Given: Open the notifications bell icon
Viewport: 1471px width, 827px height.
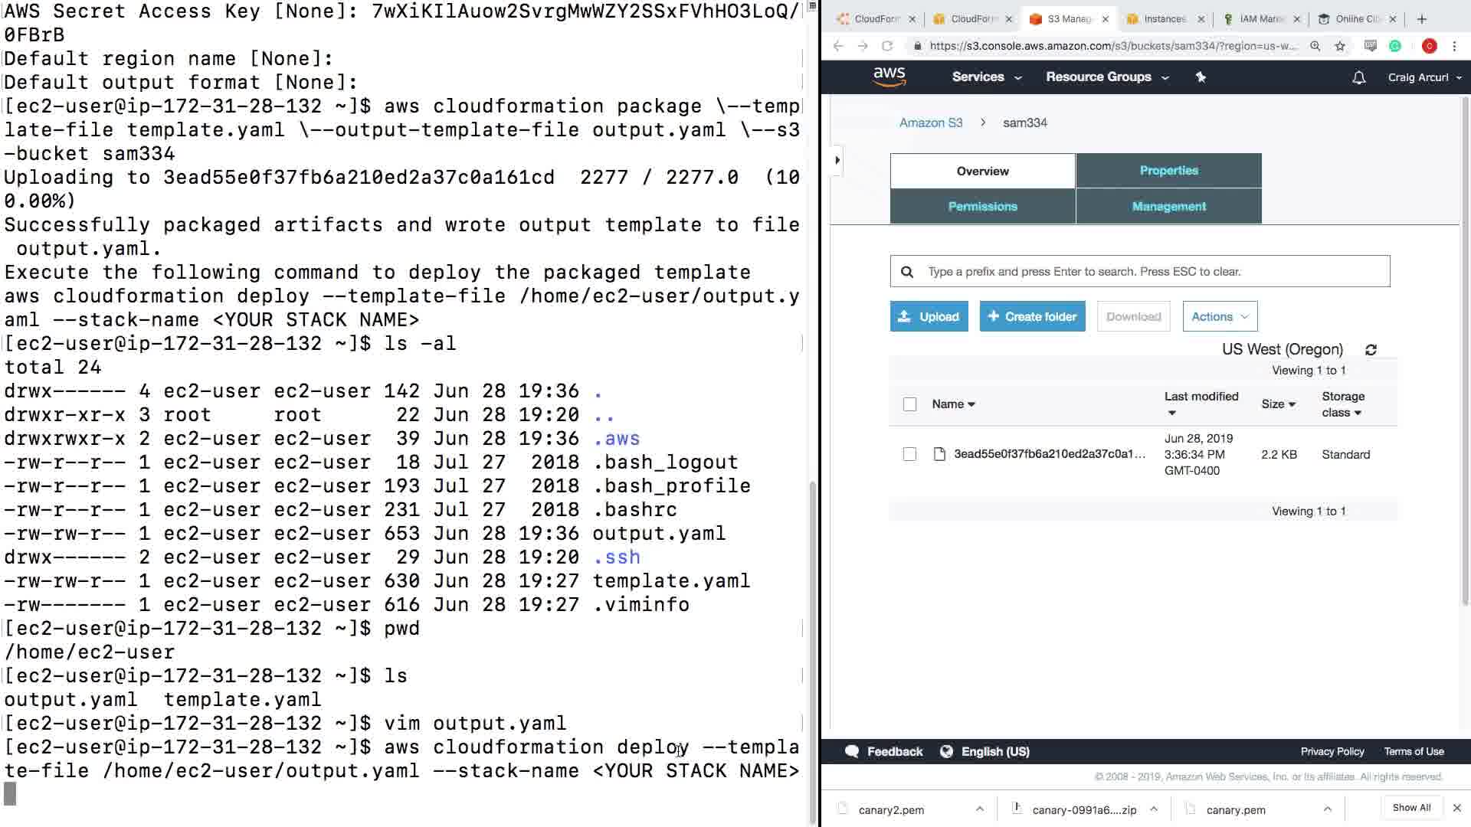Looking at the screenshot, I should point(1358,77).
